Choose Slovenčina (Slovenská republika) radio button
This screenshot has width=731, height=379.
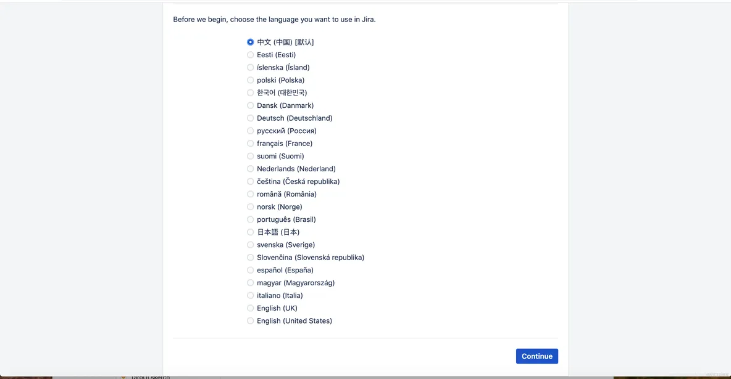(x=250, y=258)
